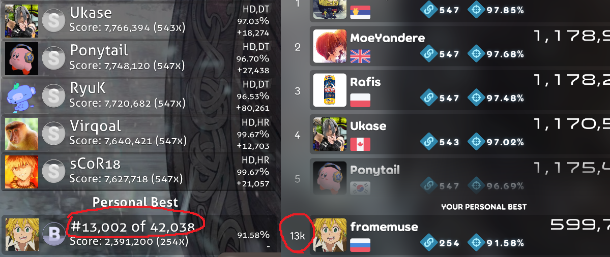Screen dimensions: 610x257
Task: Select the sCoR18 score entry
Action: point(140,172)
